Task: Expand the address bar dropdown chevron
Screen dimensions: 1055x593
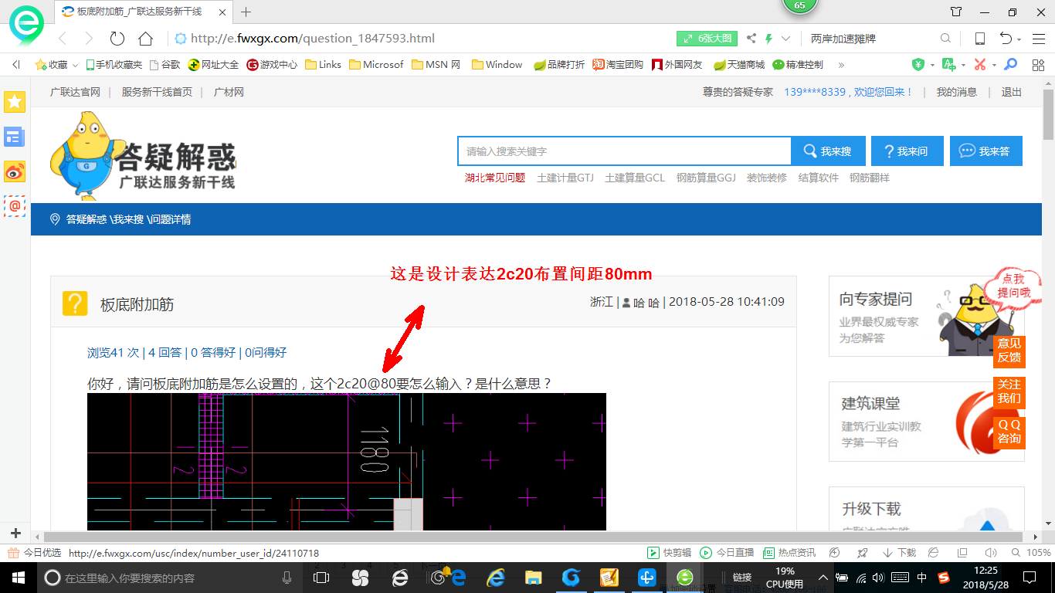Action: (786, 39)
